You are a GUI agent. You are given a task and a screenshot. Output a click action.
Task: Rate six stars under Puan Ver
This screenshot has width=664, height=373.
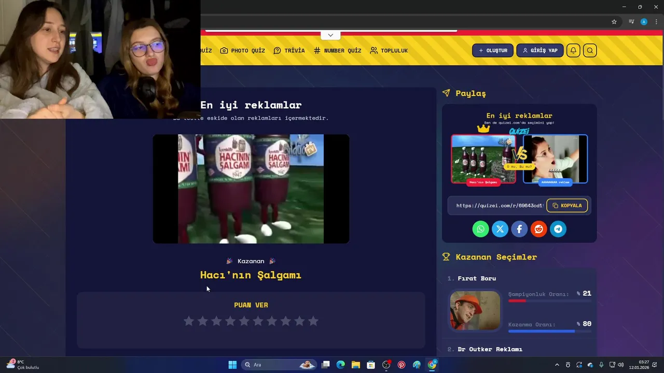(x=258, y=321)
